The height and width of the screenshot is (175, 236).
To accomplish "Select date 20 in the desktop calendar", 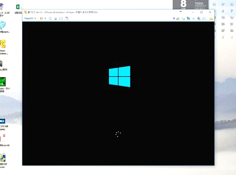I will coord(223,24).
